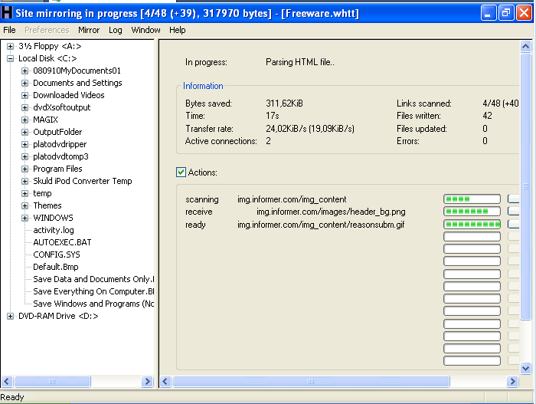Expand the Downloaded Videos folder
Image resolution: width=536 pixels, height=404 pixels.
(x=25, y=95)
